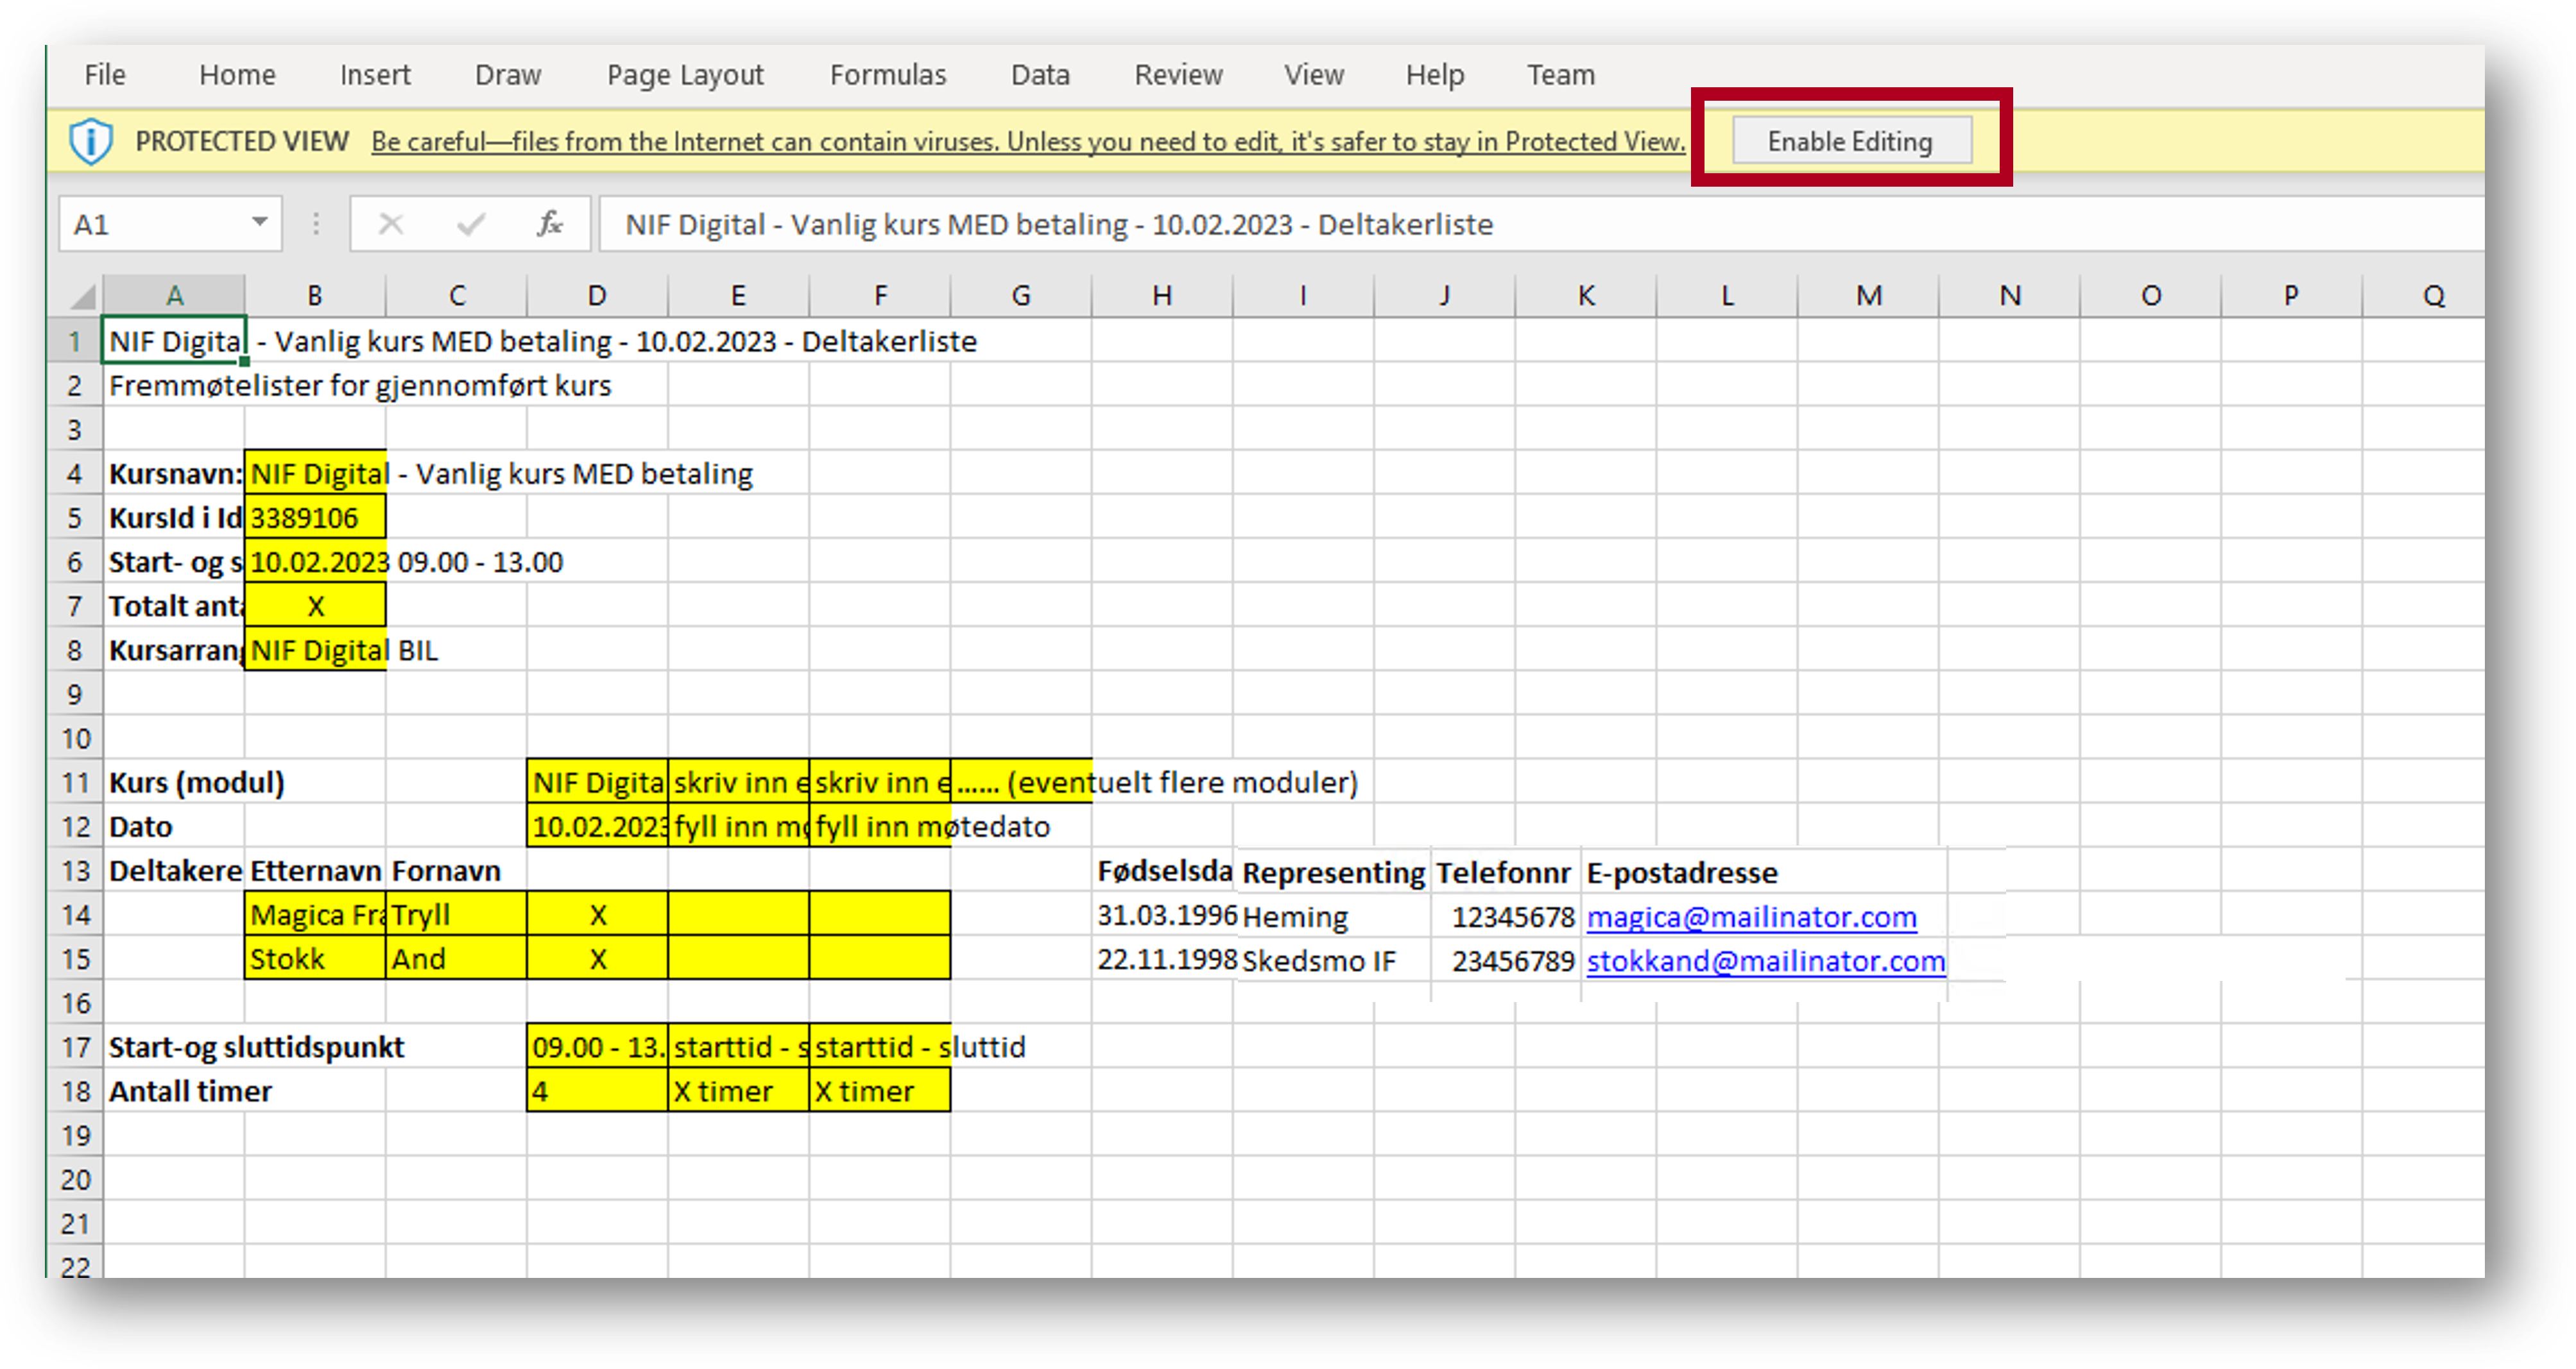The height and width of the screenshot is (1369, 2576).
Task: Select row 1 header
Action: pyautogui.click(x=75, y=341)
